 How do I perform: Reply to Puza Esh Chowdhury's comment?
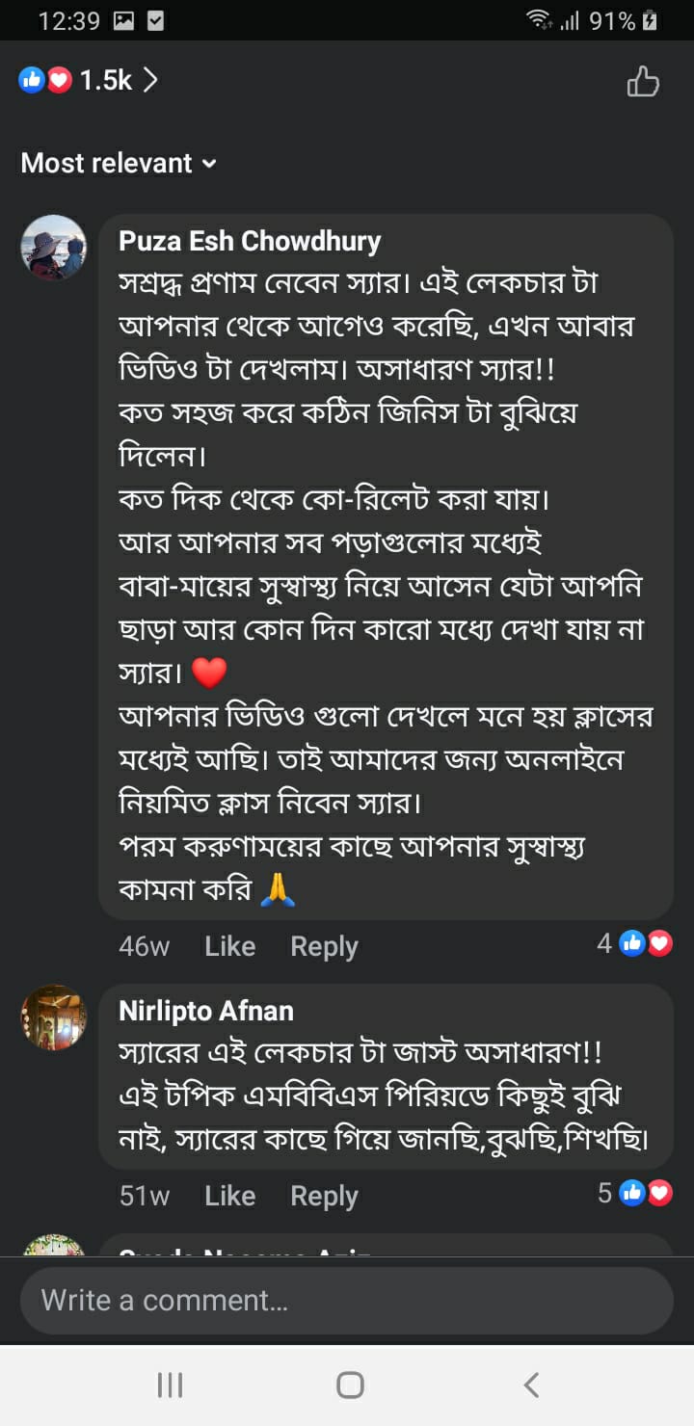coord(324,946)
